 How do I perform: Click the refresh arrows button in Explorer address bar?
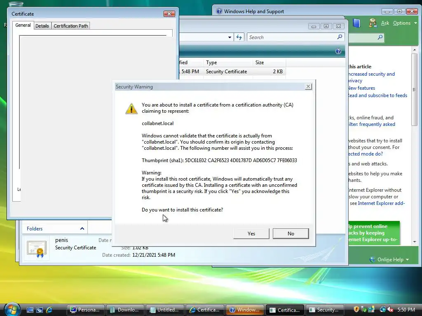(x=239, y=37)
